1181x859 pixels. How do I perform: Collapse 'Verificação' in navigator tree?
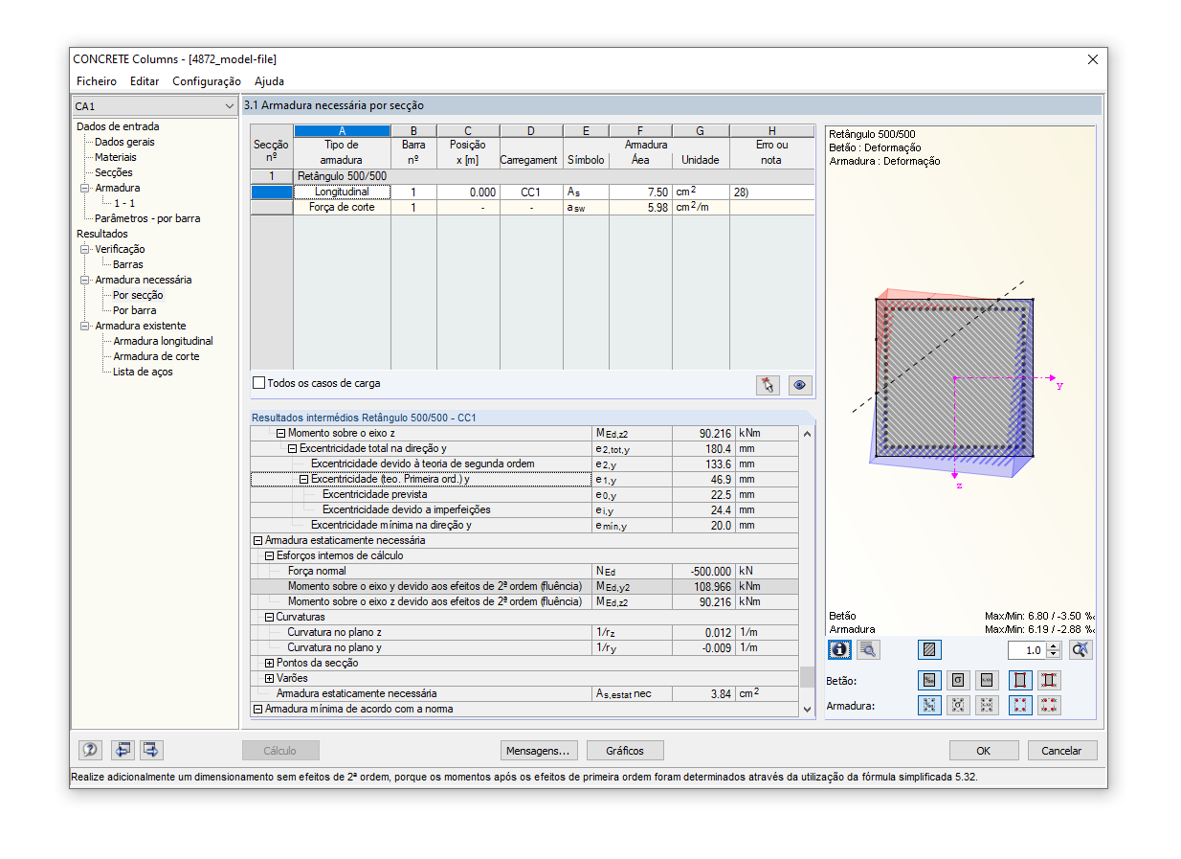click(84, 249)
